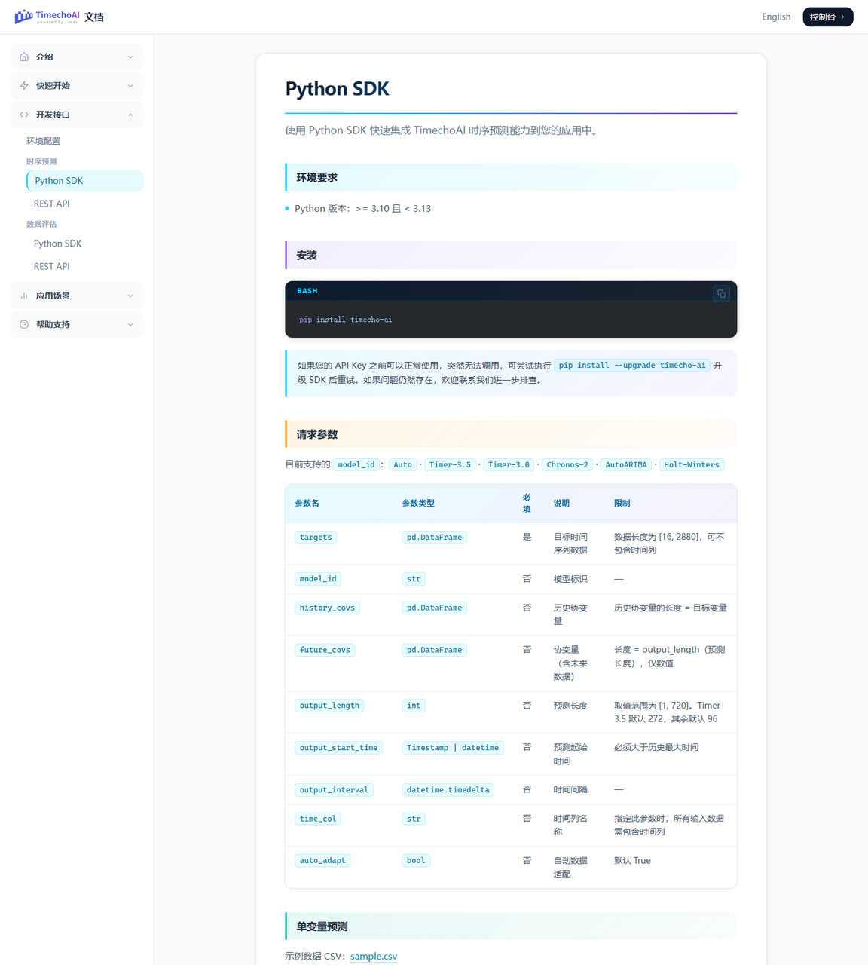Image resolution: width=868 pixels, height=965 pixels.
Task: Click the 限制 column header
Action: [x=622, y=503]
